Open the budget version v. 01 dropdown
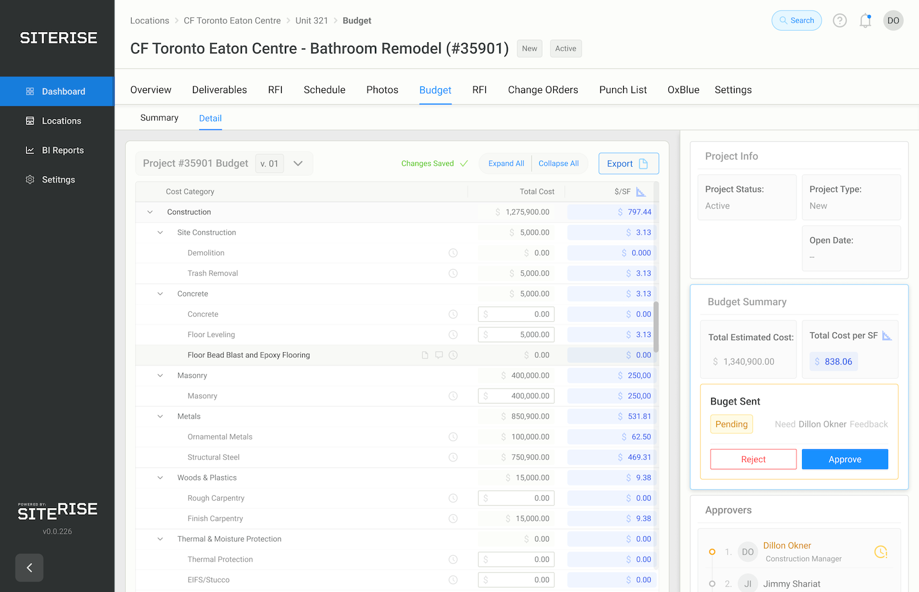Viewport: 919px width, 592px height. click(x=298, y=164)
